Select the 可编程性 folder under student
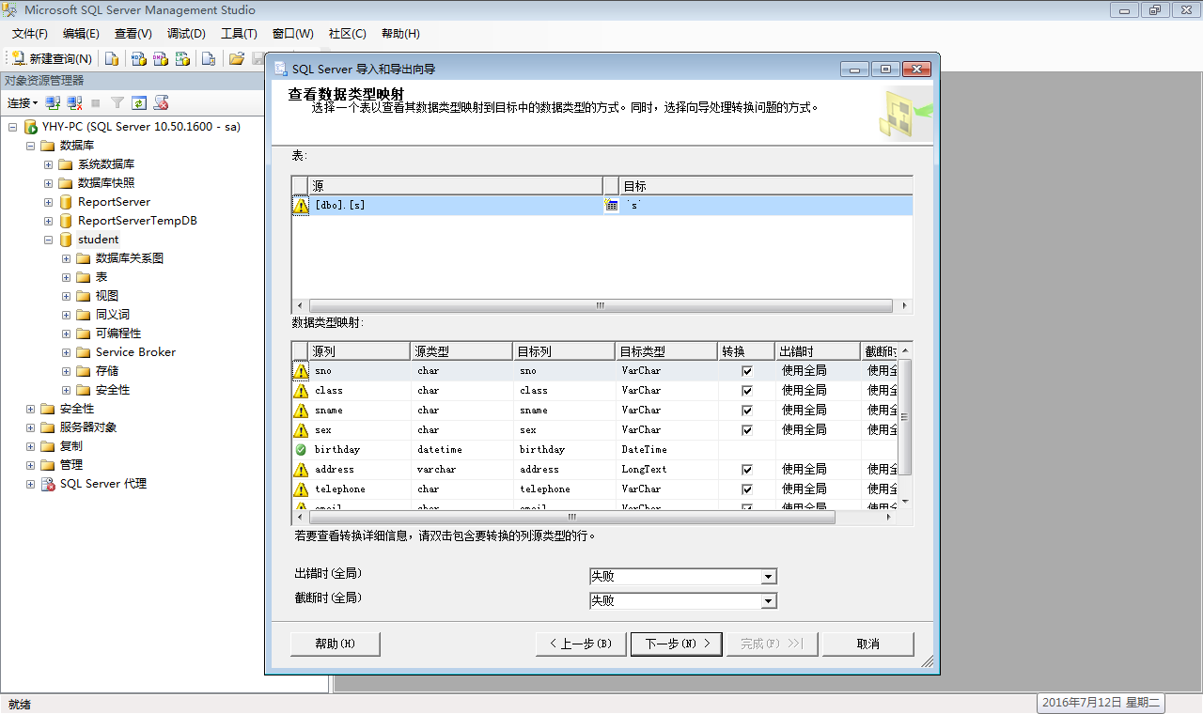This screenshot has width=1203, height=714. tap(118, 334)
